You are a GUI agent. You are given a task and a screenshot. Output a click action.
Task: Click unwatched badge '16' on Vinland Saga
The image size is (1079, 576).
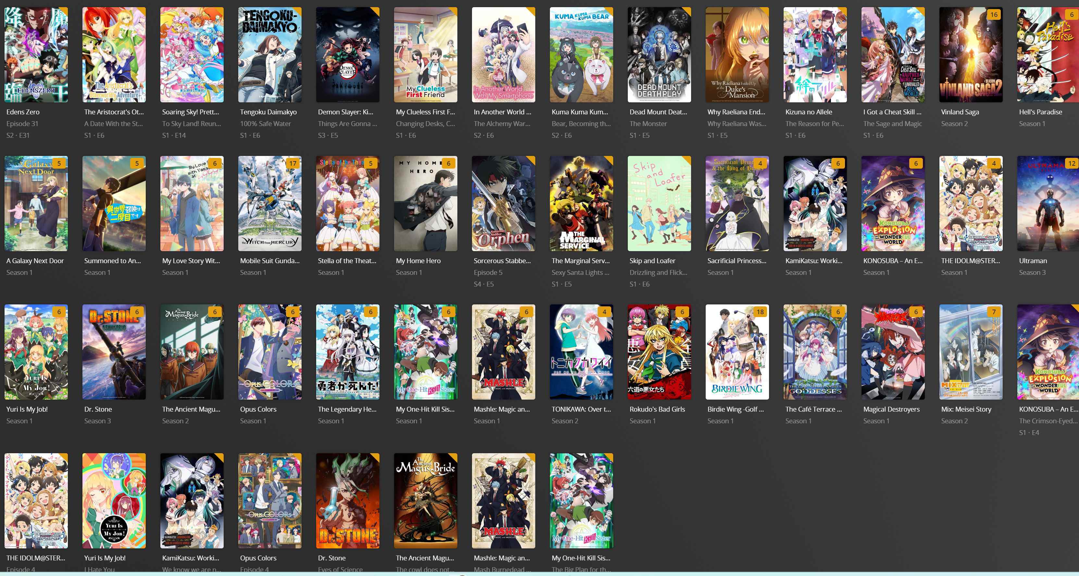pyautogui.click(x=994, y=14)
